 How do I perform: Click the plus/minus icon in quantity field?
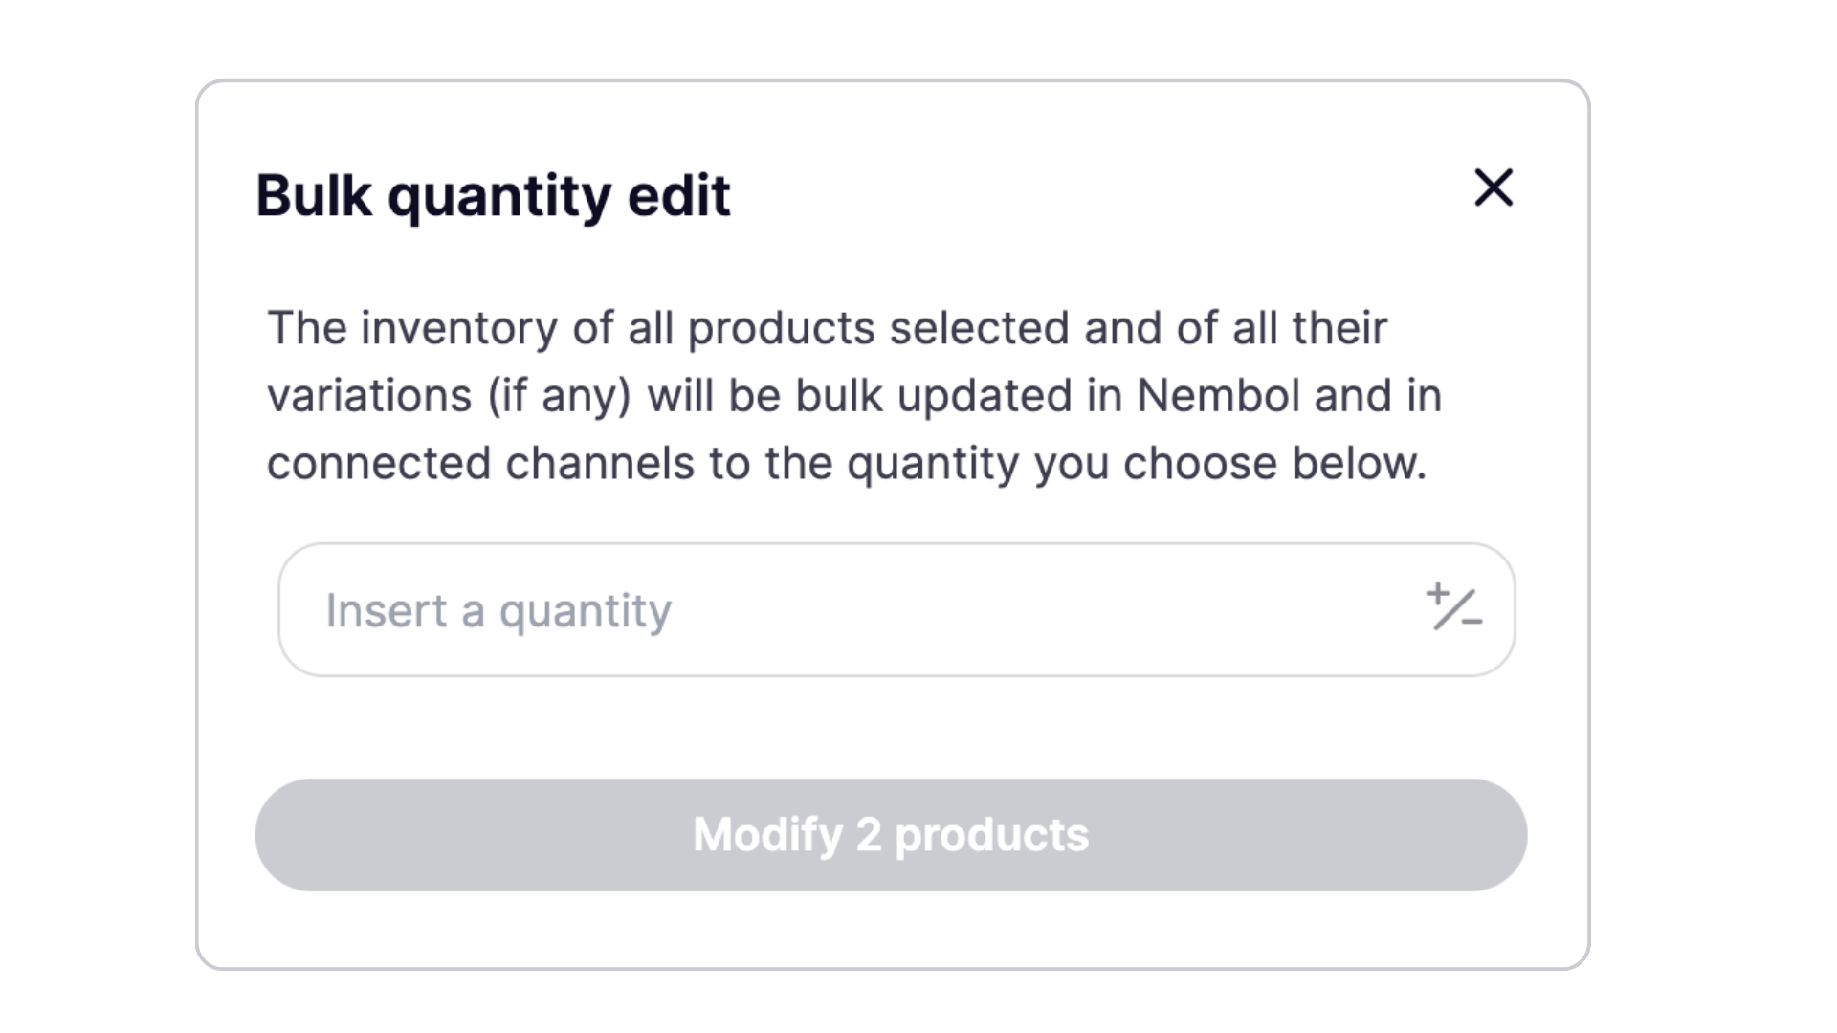(x=1453, y=608)
